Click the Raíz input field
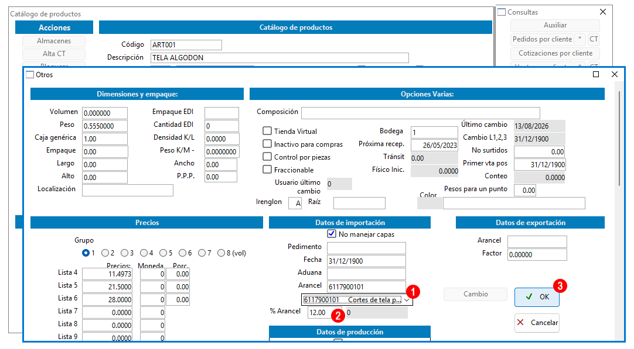 (359, 203)
